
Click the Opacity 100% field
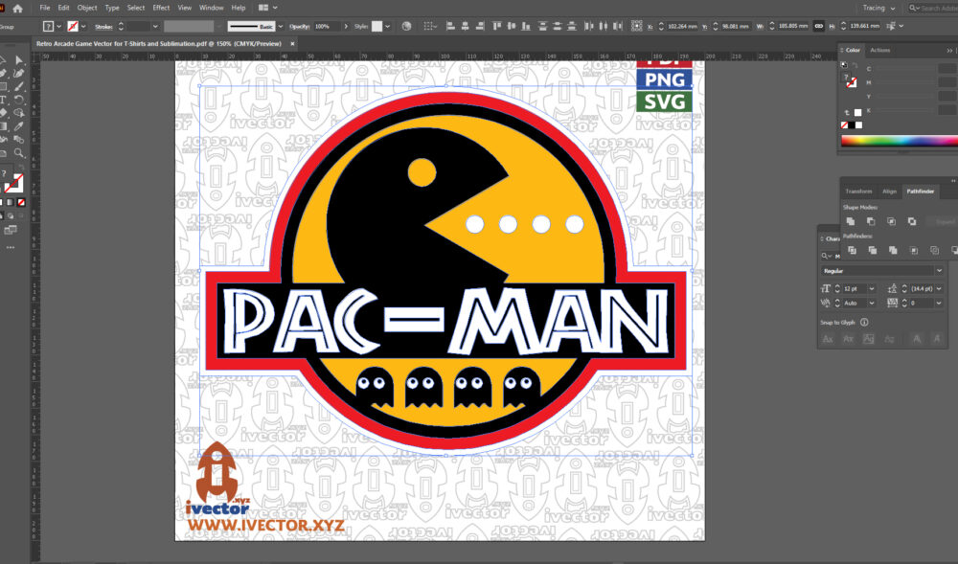click(x=325, y=26)
